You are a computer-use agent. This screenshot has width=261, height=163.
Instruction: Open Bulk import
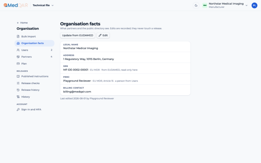pos(34,36)
